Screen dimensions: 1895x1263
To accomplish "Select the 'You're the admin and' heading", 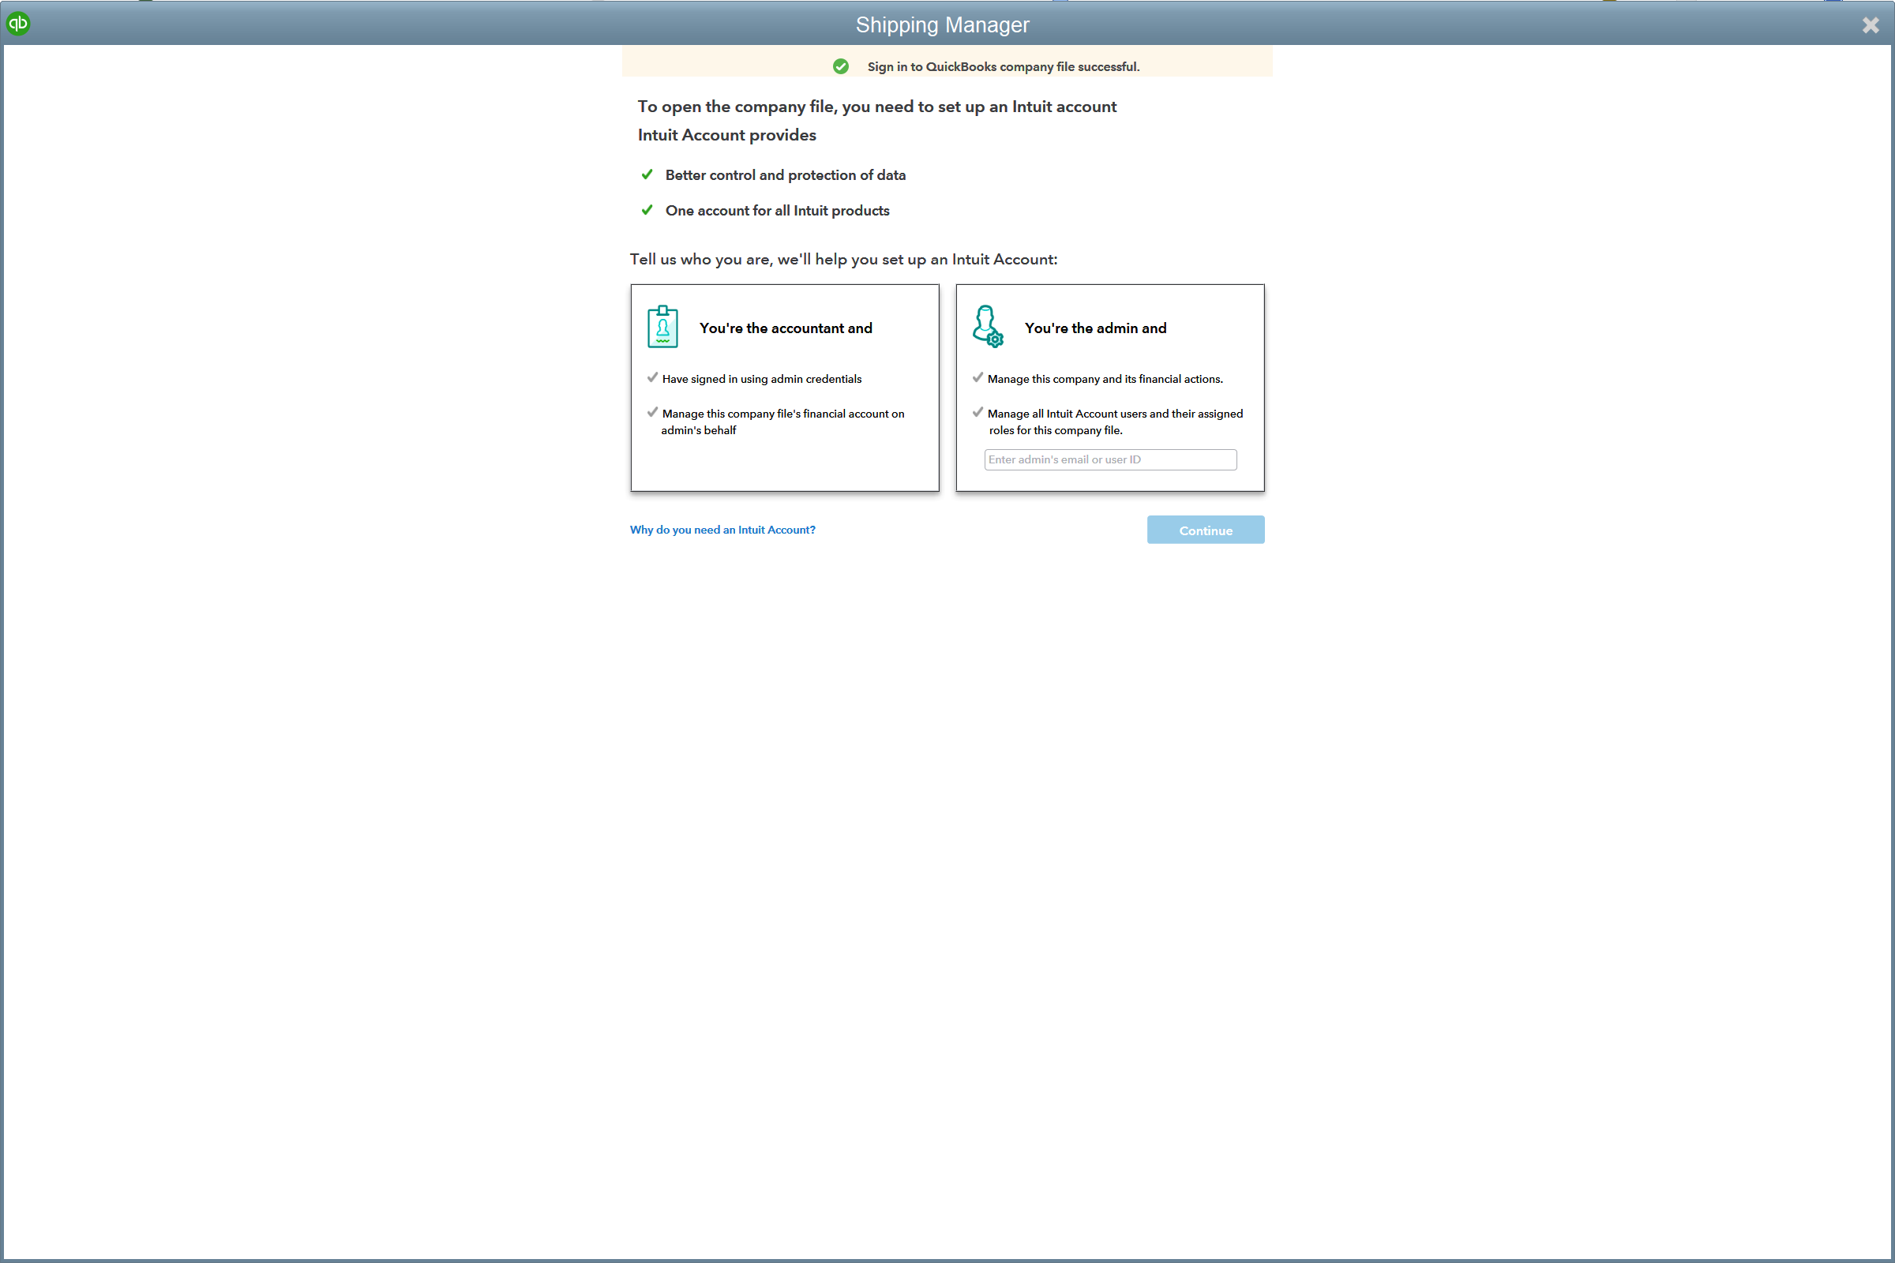I will (x=1095, y=328).
